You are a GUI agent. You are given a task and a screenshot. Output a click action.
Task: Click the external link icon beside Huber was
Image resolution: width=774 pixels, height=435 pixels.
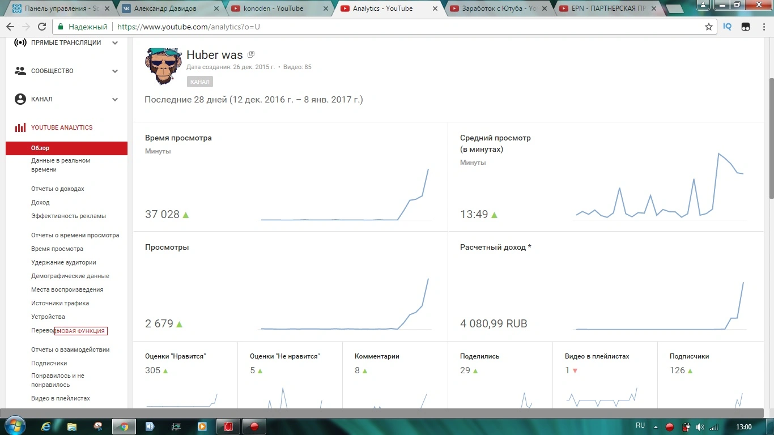[251, 55]
